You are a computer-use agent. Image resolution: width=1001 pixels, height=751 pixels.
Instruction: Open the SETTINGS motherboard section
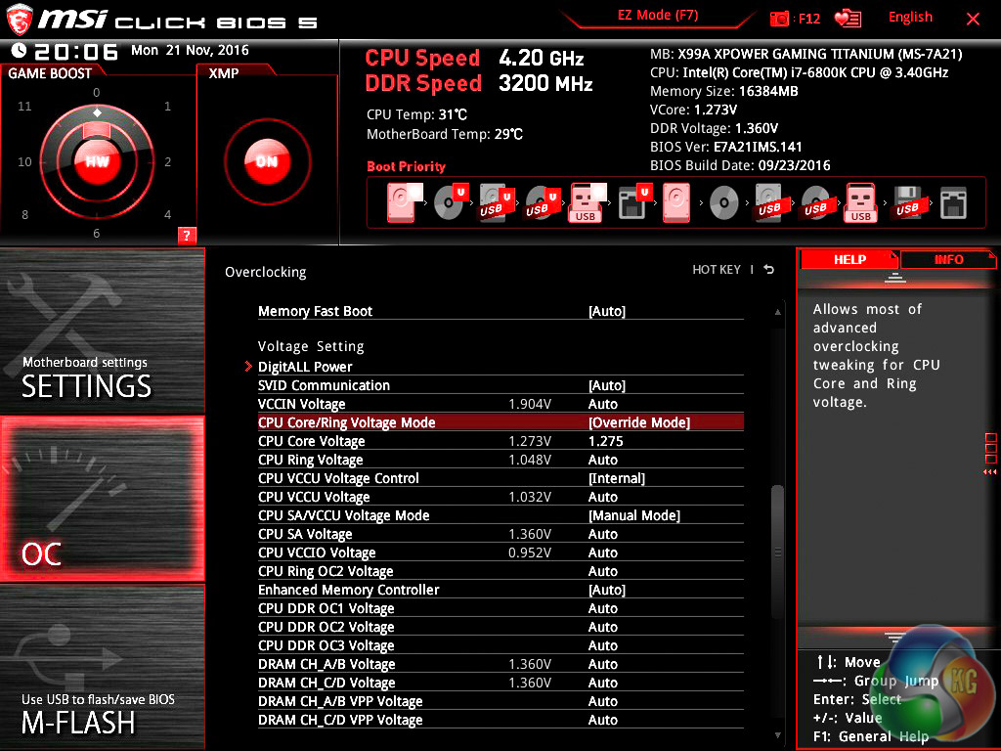point(102,331)
